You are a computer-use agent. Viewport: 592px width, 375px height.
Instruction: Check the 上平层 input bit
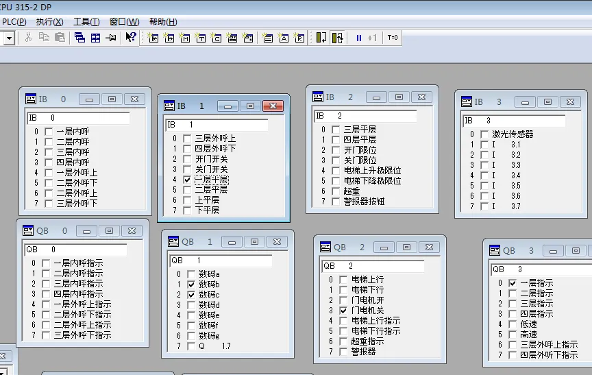187,200
